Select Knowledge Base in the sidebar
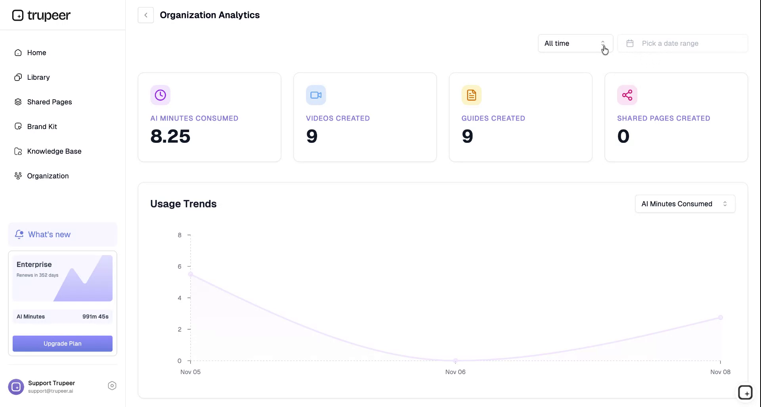 (54, 151)
